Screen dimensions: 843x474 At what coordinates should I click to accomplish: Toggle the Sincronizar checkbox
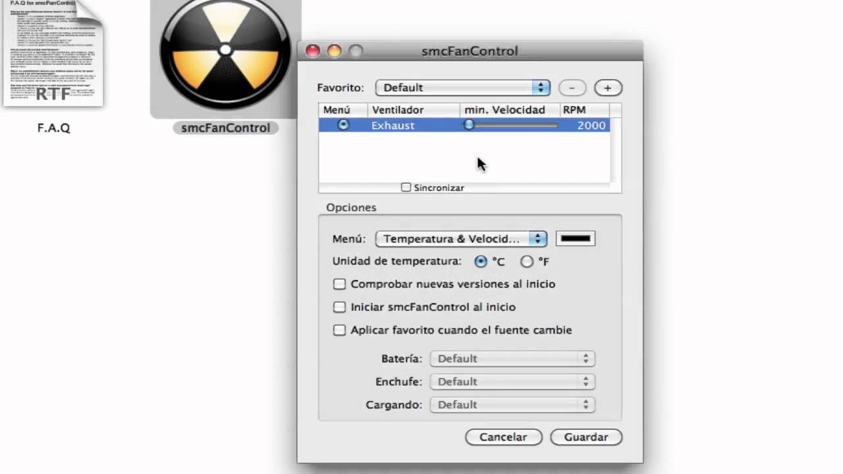[406, 188]
